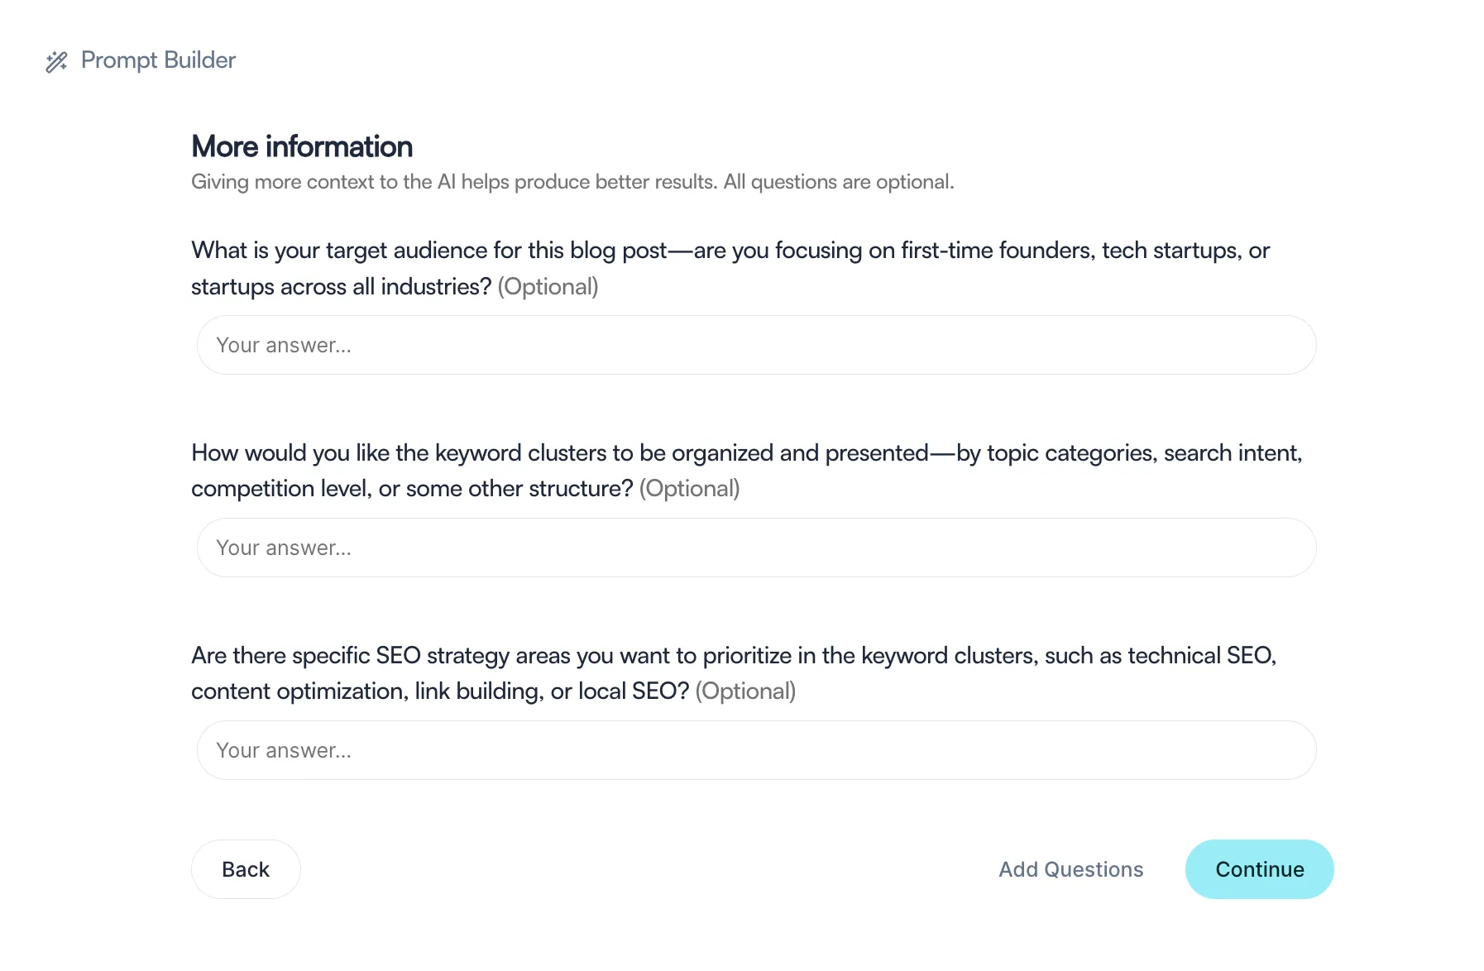
Task: Click the keyword clusters organized question label
Action: point(746,471)
